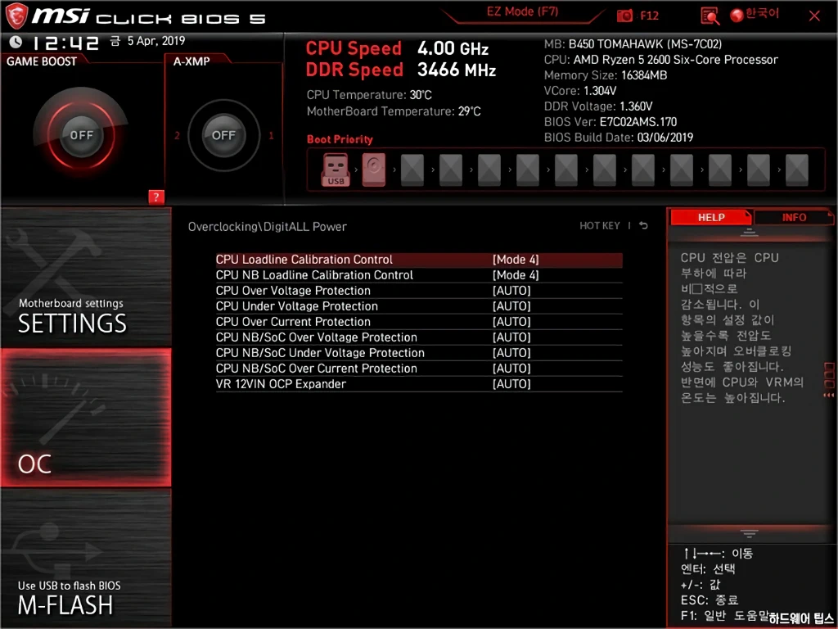The width and height of the screenshot is (838, 629).
Task: Click the back arrow next to HOT KEY
Action: (643, 226)
